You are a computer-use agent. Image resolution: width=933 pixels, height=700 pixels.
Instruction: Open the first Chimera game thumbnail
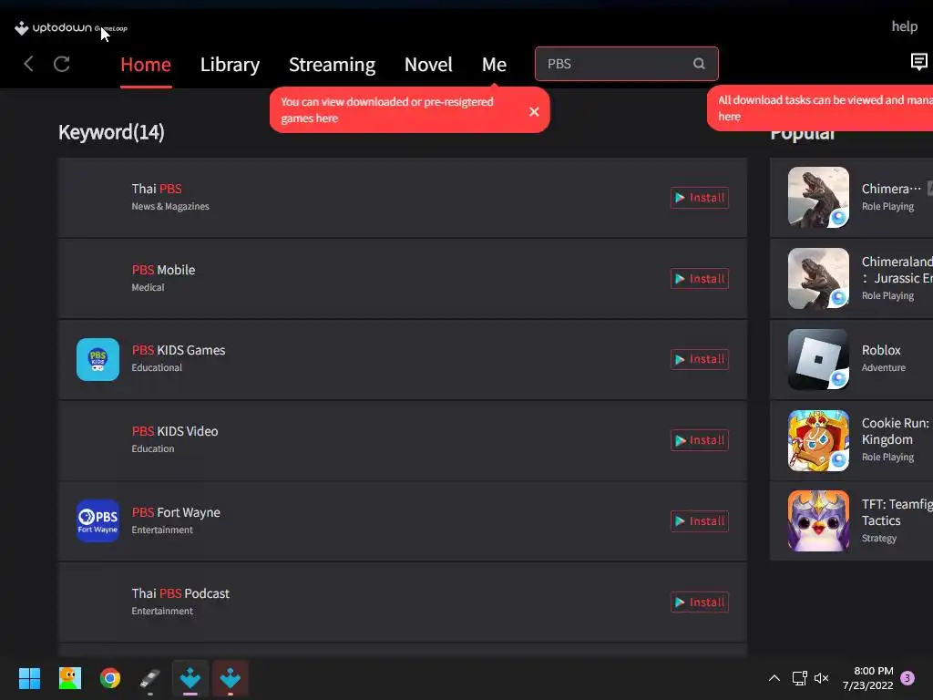click(818, 197)
